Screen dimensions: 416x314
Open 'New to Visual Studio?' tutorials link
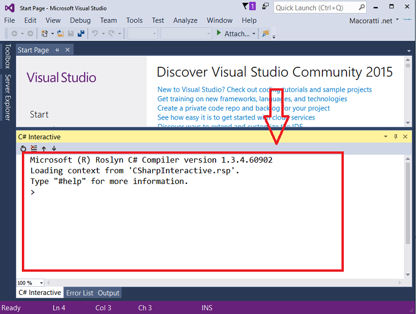264,90
